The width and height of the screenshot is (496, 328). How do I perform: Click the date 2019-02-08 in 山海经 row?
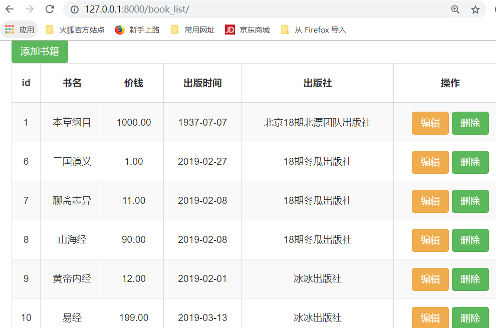(202, 239)
